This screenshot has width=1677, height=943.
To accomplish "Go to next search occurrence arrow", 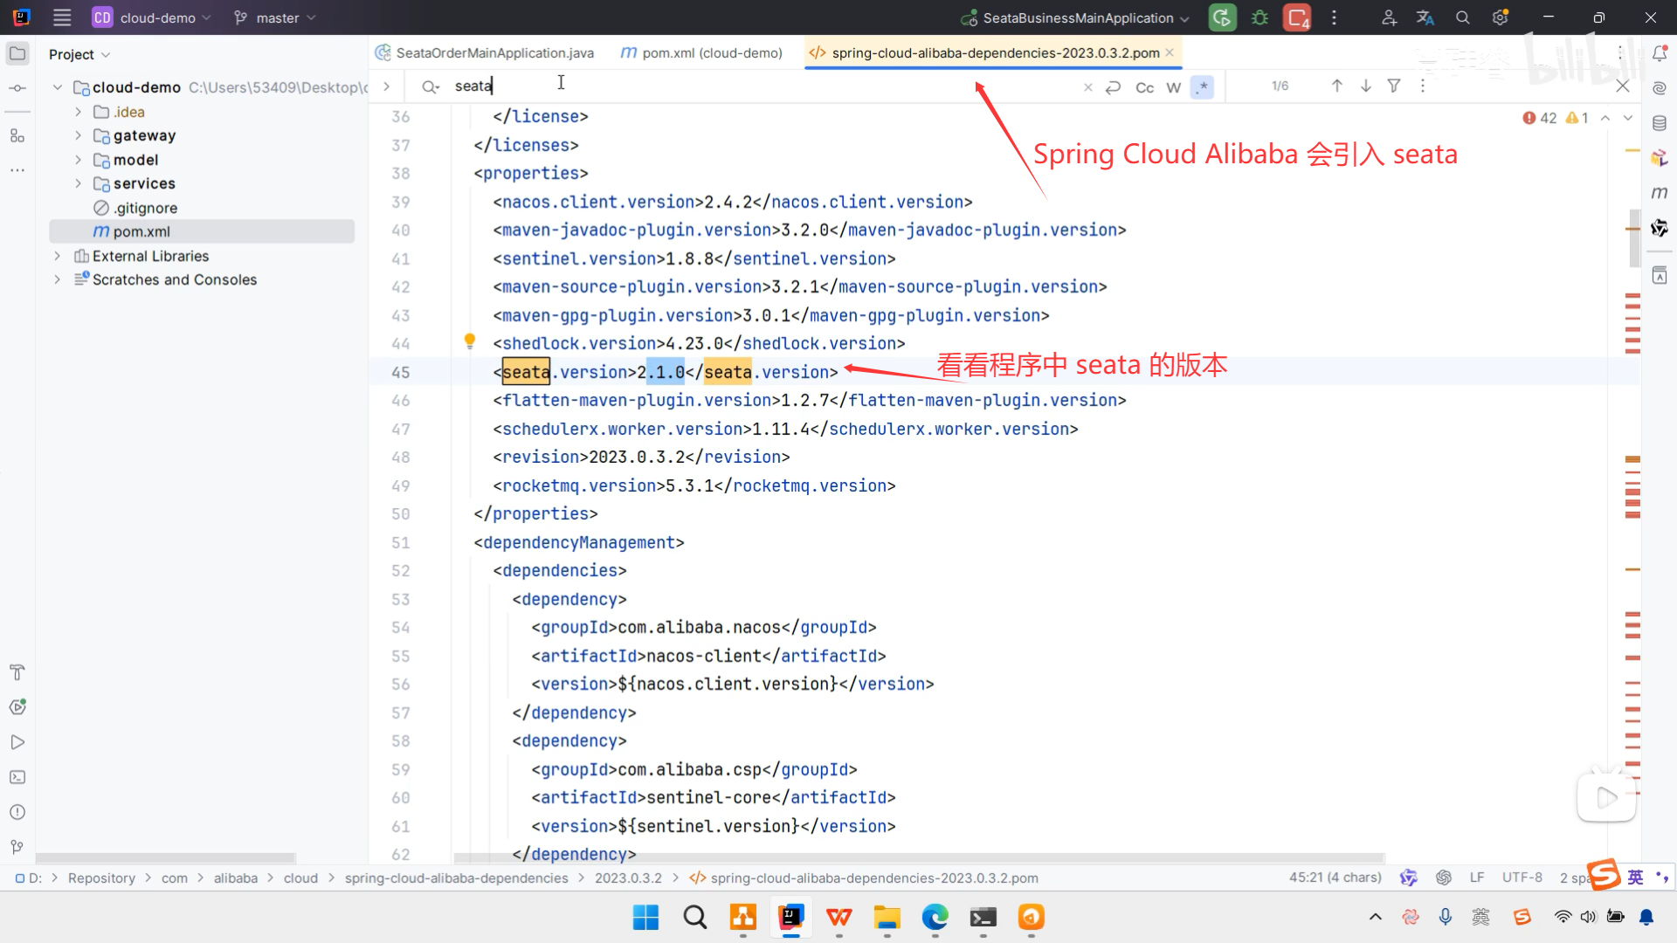I will (1366, 86).
